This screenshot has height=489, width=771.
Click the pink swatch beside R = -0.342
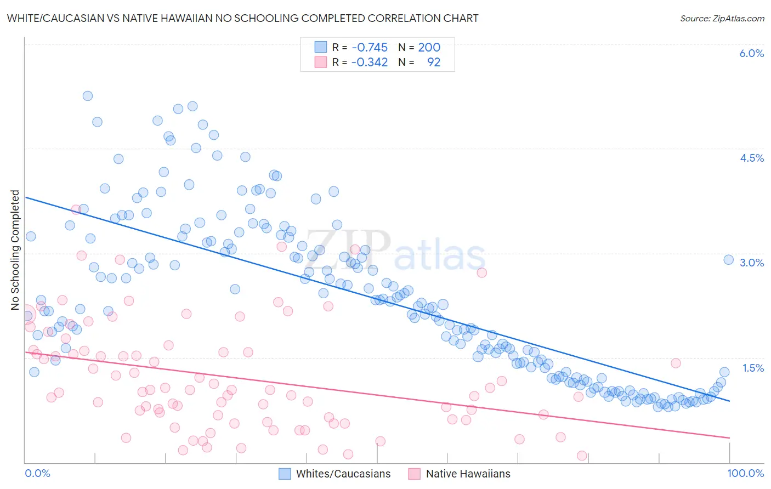(321, 62)
